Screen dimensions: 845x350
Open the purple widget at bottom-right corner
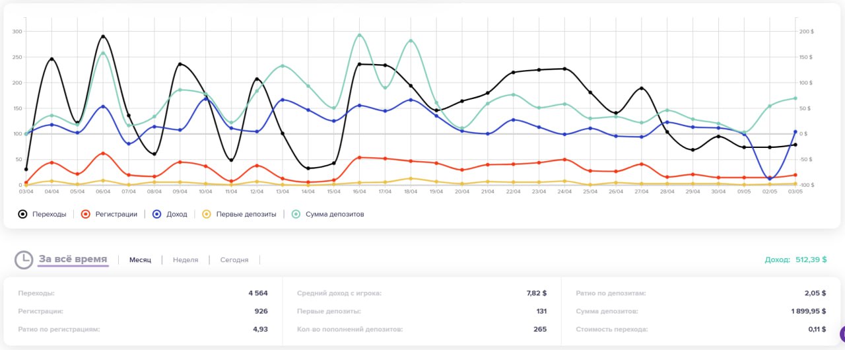841,333
